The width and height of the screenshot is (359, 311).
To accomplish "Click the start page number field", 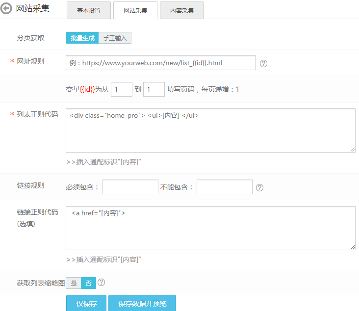I will tap(122, 89).
